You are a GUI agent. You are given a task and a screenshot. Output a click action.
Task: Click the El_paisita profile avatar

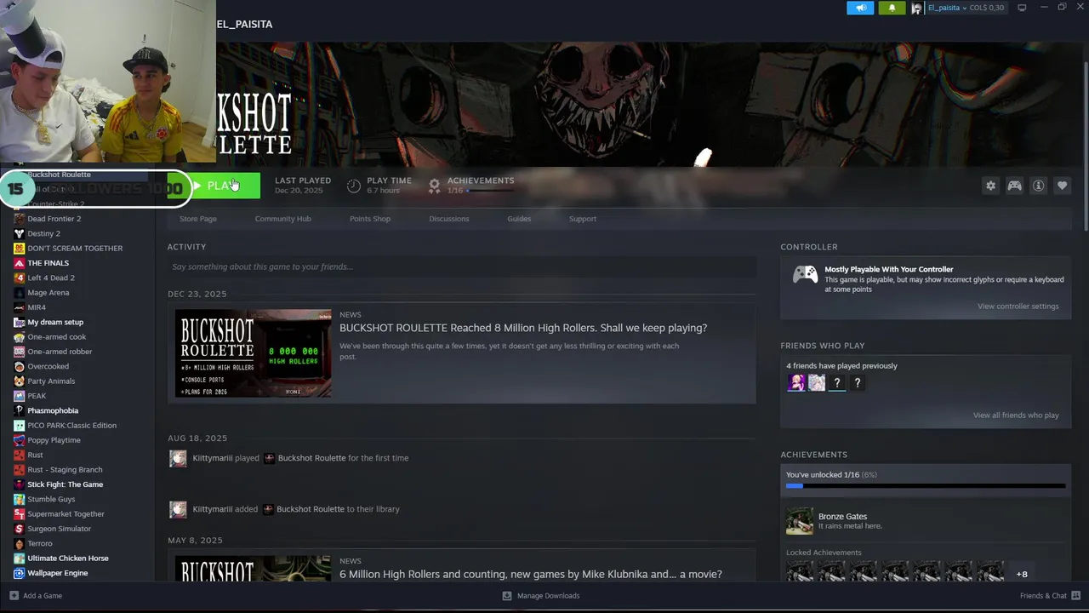click(917, 8)
